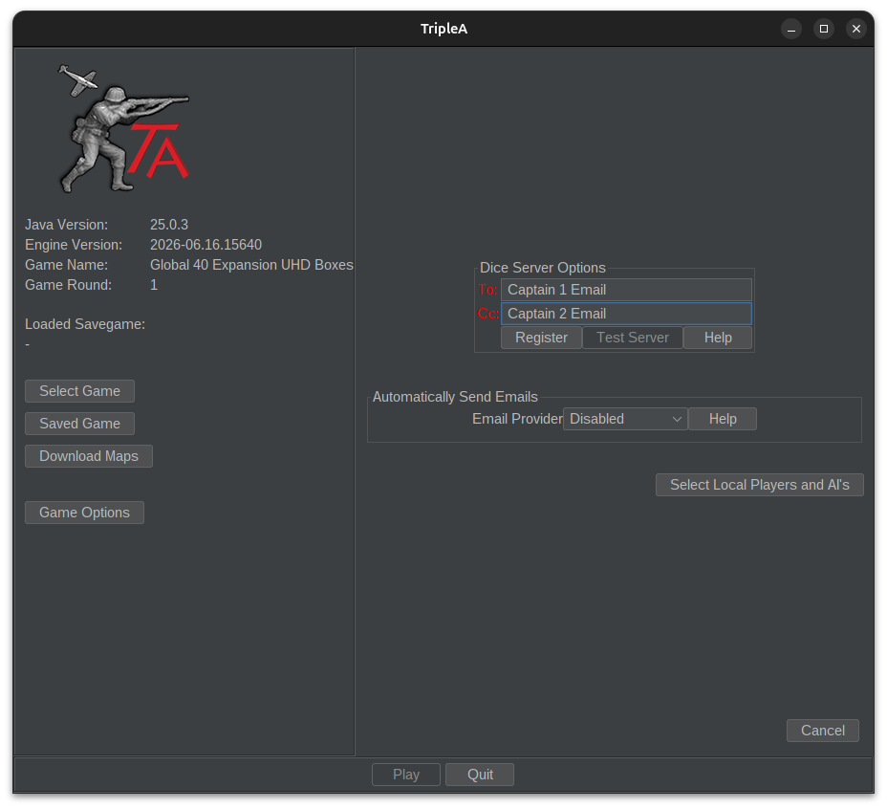Open the Select Game dialog
Viewport: 887px width, 809px height.
pos(79,391)
